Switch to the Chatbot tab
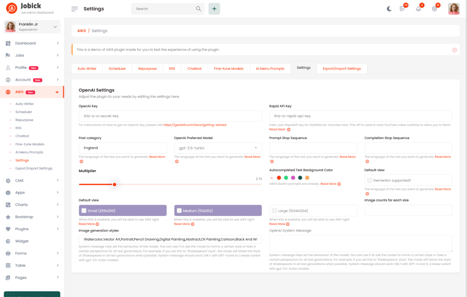Screen dimensions: 467x297 (x=194, y=68)
